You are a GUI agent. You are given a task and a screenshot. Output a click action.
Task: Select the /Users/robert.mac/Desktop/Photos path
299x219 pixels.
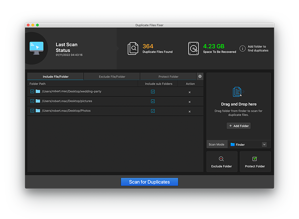coord(66,111)
